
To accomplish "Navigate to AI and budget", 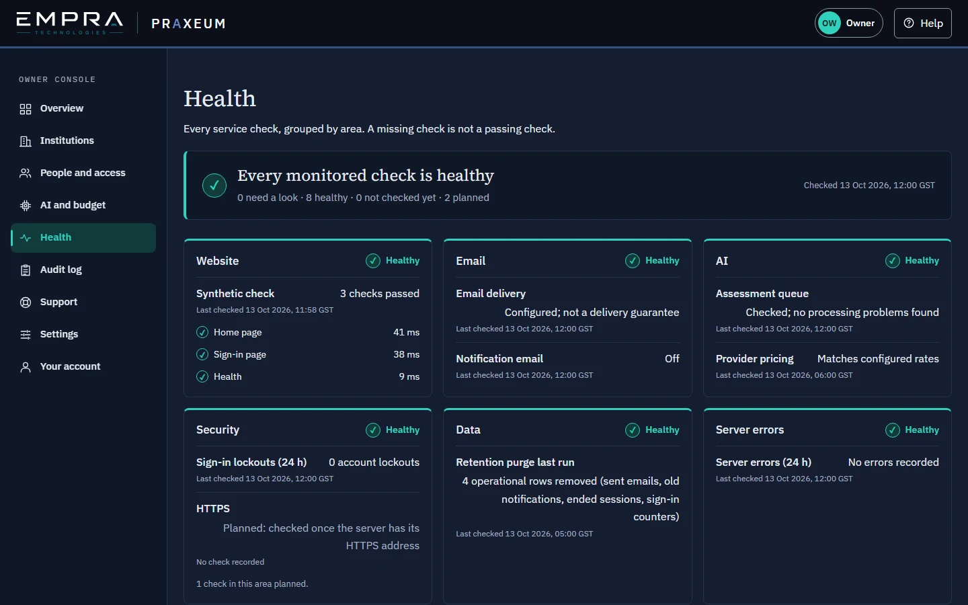I will click(83, 206).
